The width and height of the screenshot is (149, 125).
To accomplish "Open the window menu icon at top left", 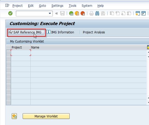I will coord(7,5).
